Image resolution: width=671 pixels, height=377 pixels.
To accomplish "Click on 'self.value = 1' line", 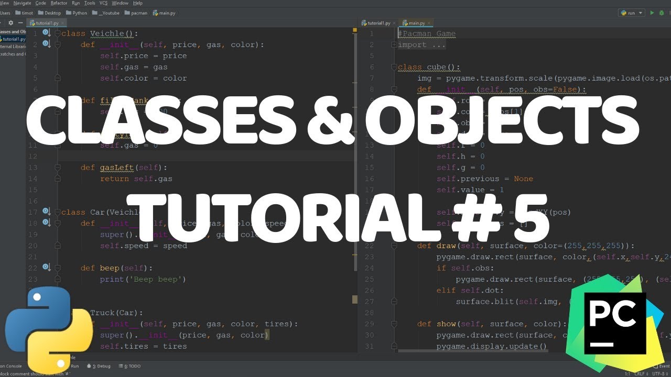I will click(470, 190).
